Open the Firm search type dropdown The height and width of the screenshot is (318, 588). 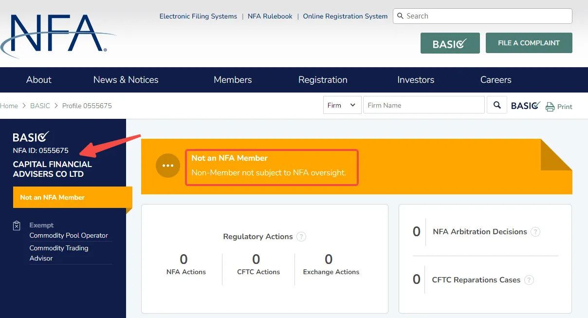343,105
